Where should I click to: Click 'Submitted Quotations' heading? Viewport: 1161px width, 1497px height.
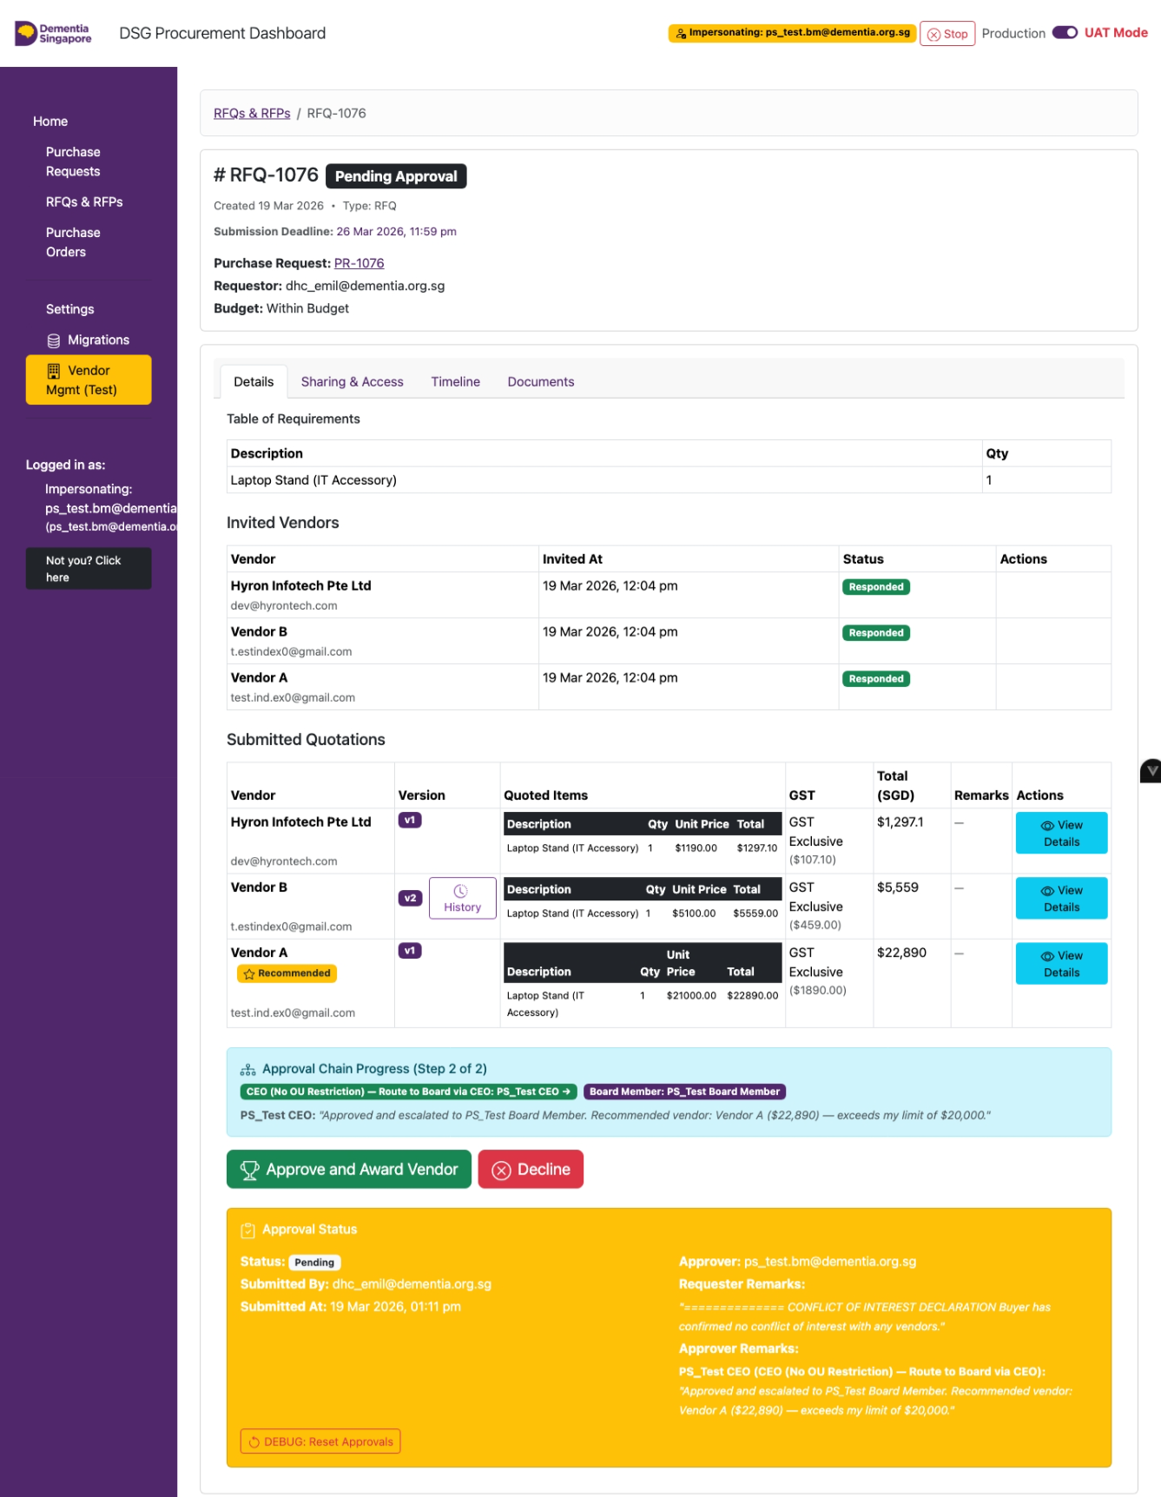click(306, 741)
